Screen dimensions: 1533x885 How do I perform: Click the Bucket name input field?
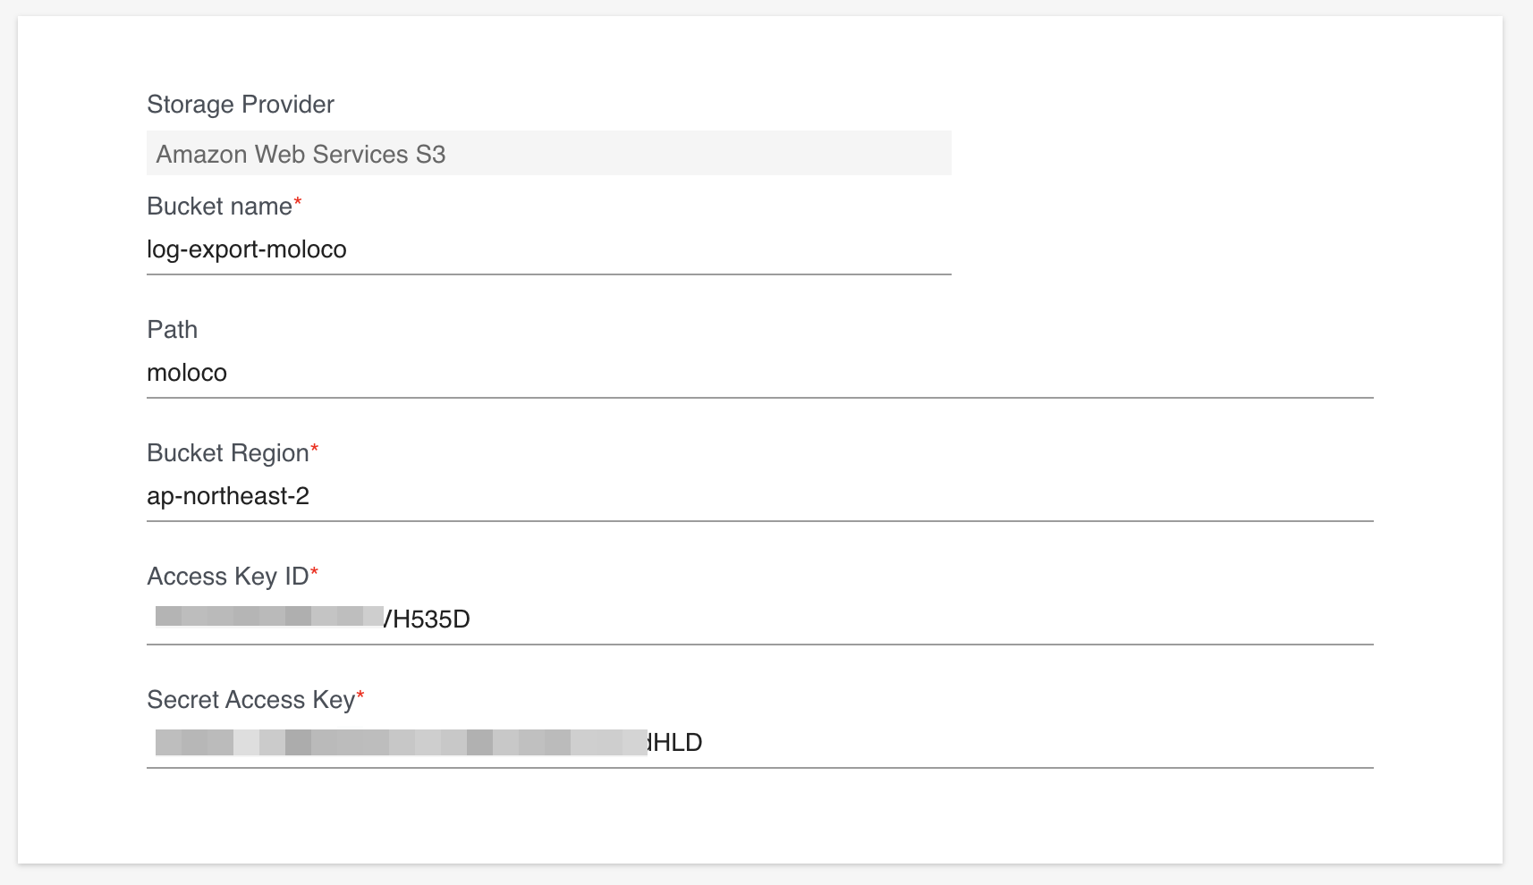pos(548,249)
